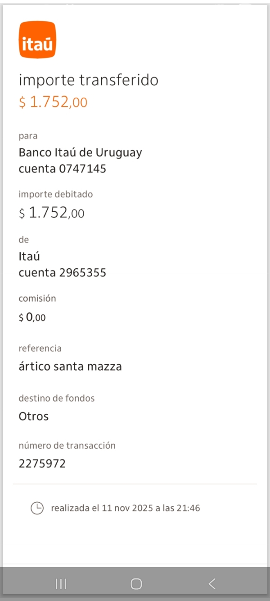Tap the Android back arrow

pos(212,584)
